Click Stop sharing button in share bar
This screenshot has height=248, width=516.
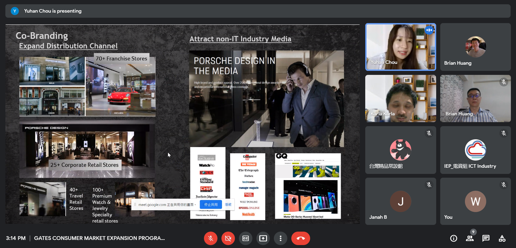(211, 205)
